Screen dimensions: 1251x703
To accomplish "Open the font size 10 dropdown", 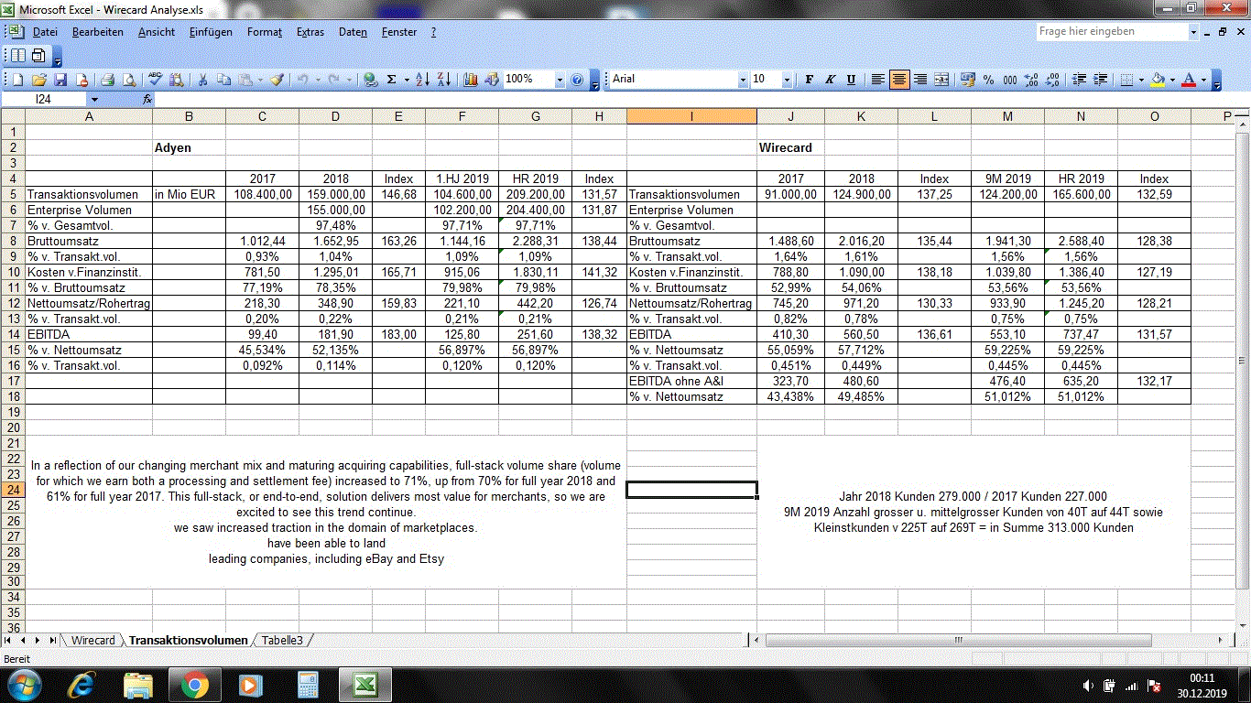I will (x=787, y=80).
